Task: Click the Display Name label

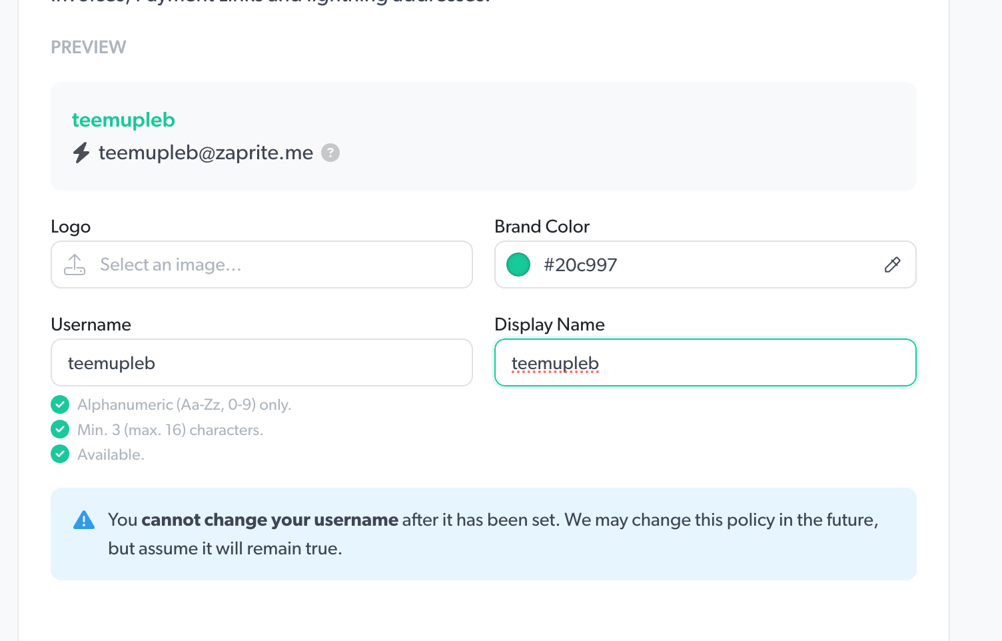Action: pos(549,324)
